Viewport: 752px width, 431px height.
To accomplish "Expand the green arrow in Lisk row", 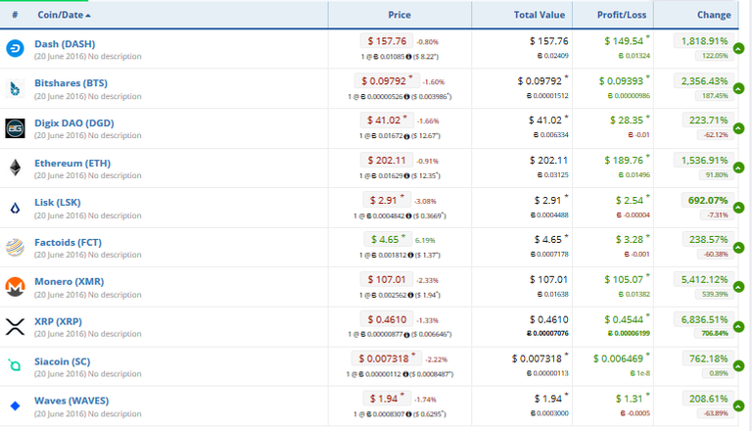I will click(738, 208).
